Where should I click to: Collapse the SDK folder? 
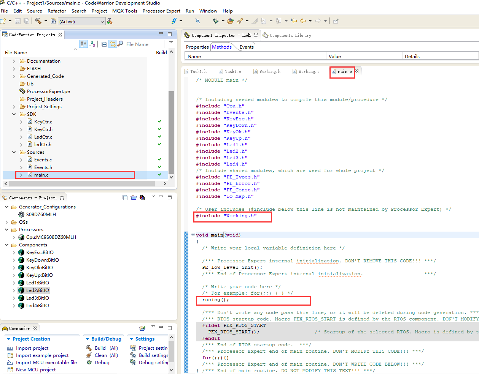click(14, 114)
